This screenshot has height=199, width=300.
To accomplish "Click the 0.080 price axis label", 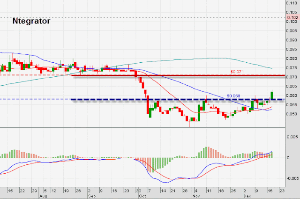I will [x=292, y=59].
